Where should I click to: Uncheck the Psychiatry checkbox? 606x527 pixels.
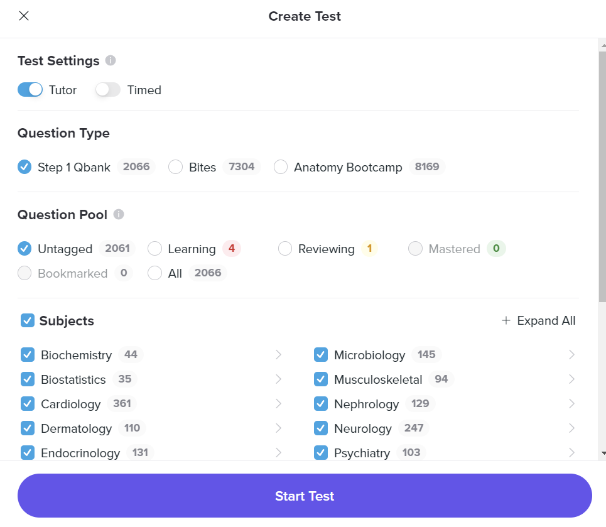(x=321, y=452)
